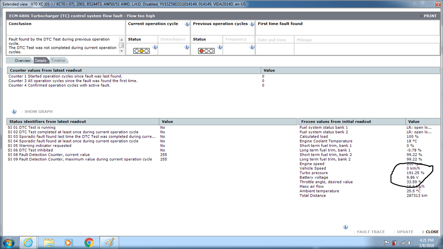Launch Google Chrome from the taskbar
Image resolution: width=443 pixels, height=249 pixels.
(89, 242)
